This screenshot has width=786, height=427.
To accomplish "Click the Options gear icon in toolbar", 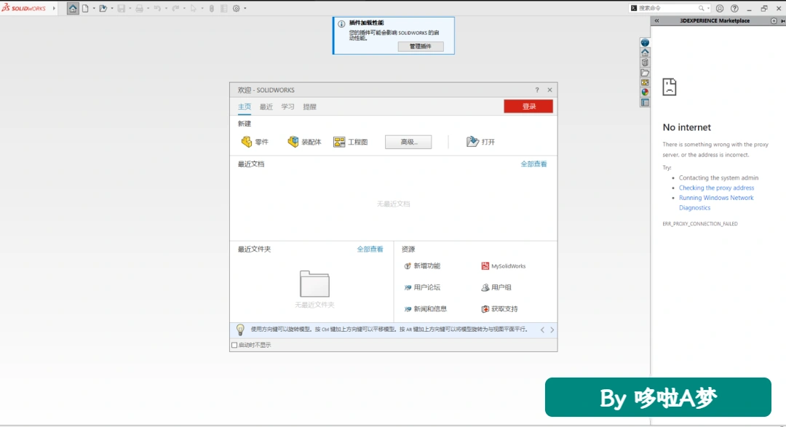I will (x=236, y=9).
